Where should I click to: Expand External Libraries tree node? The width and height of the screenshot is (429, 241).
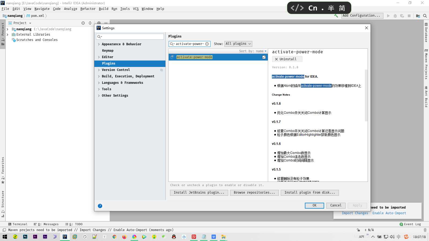coord(8,35)
